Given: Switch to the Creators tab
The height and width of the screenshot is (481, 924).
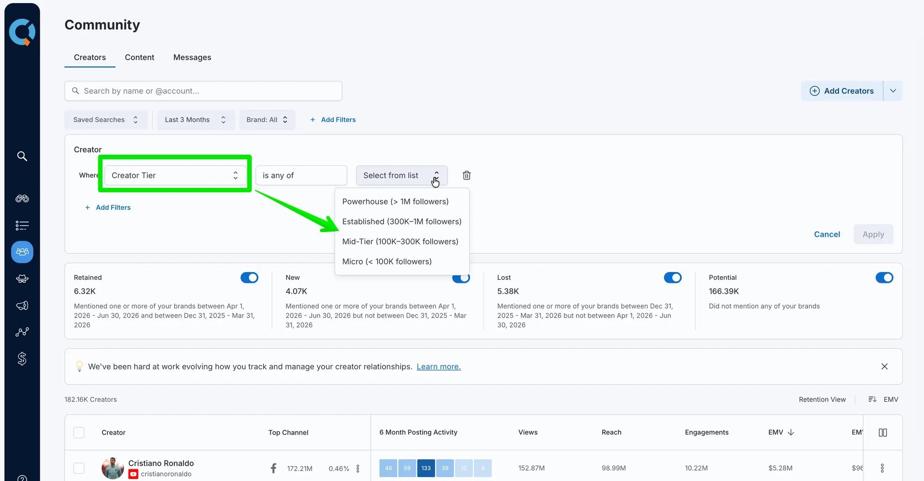Looking at the screenshot, I should [90, 57].
